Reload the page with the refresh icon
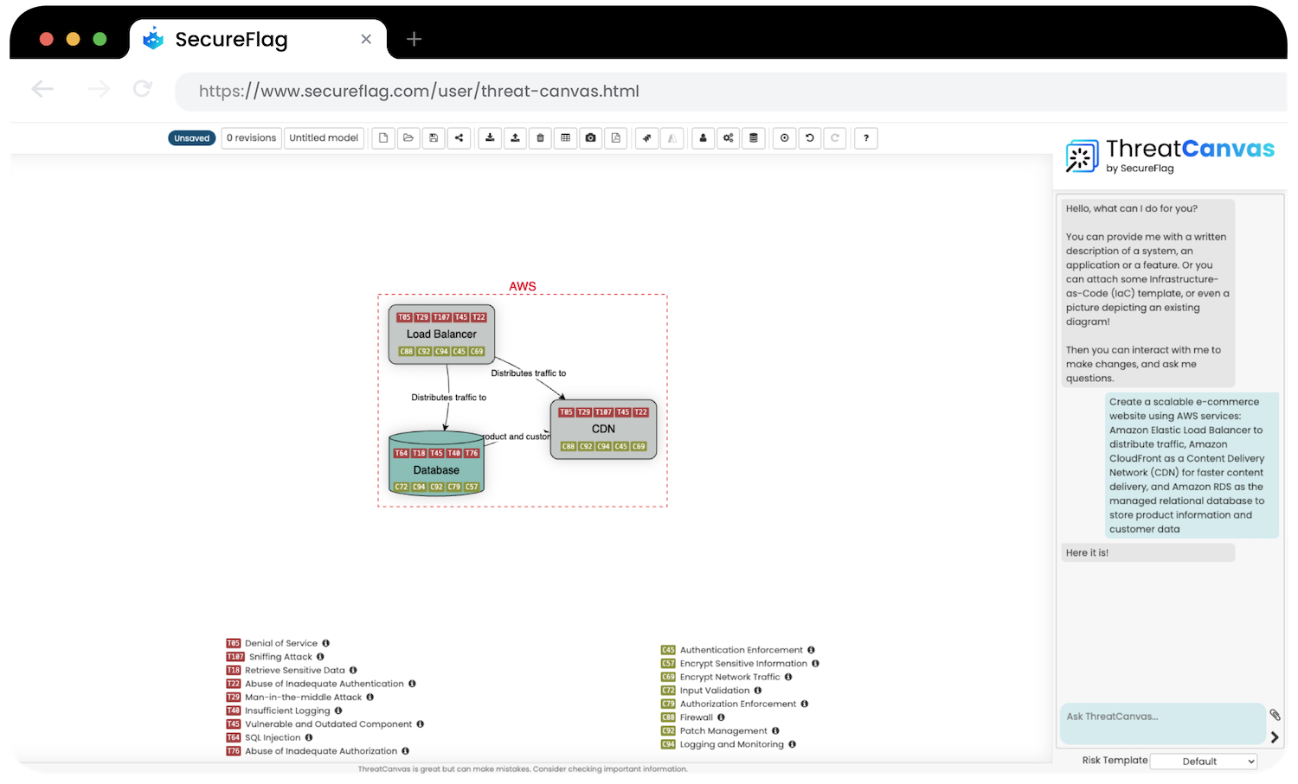 tap(143, 89)
